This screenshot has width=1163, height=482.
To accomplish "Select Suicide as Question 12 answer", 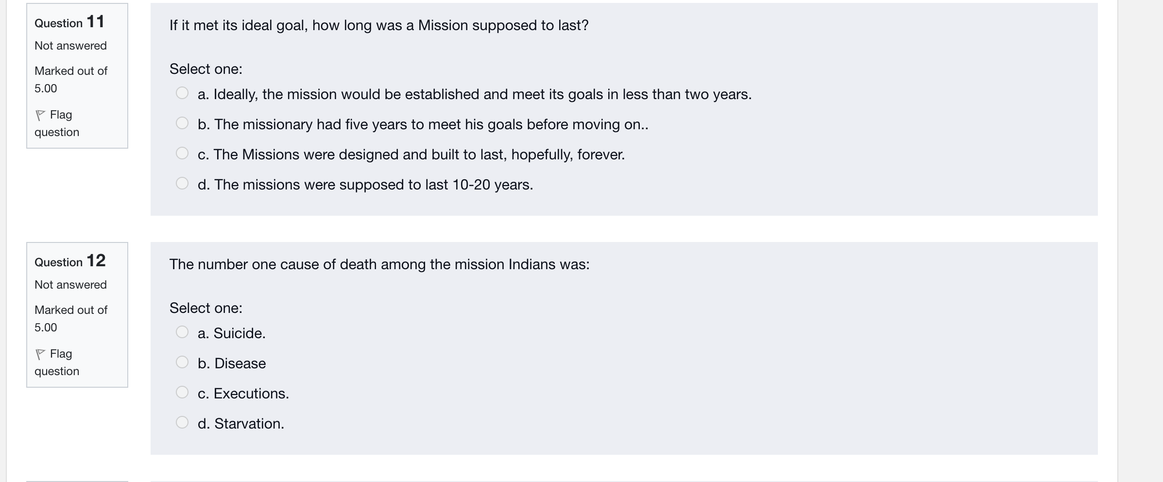I will click(x=182, y=332).
